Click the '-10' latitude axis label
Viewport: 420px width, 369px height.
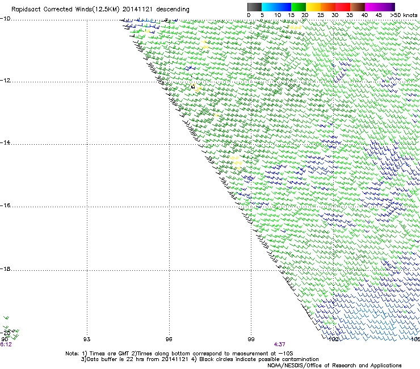pyautogui.click(x=5, y=19)
